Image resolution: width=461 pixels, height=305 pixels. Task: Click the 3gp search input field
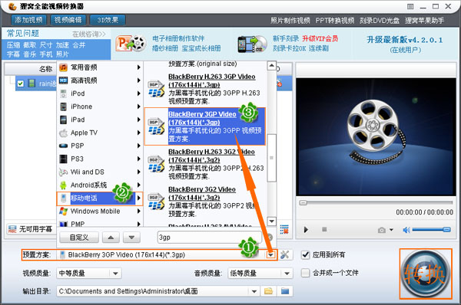(209, 238)
